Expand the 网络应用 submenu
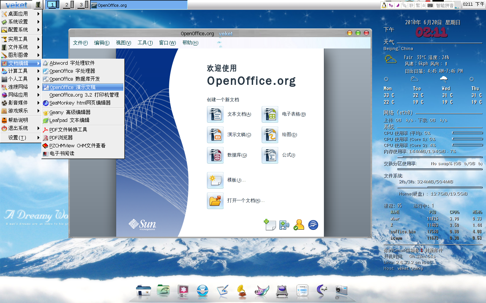 pos(21,95)
